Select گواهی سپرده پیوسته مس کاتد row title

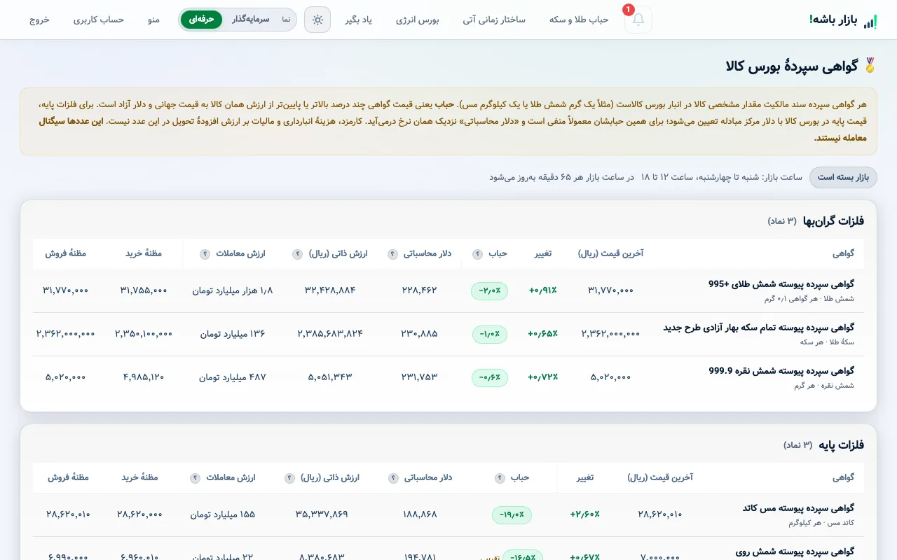[x=798, y=508]
